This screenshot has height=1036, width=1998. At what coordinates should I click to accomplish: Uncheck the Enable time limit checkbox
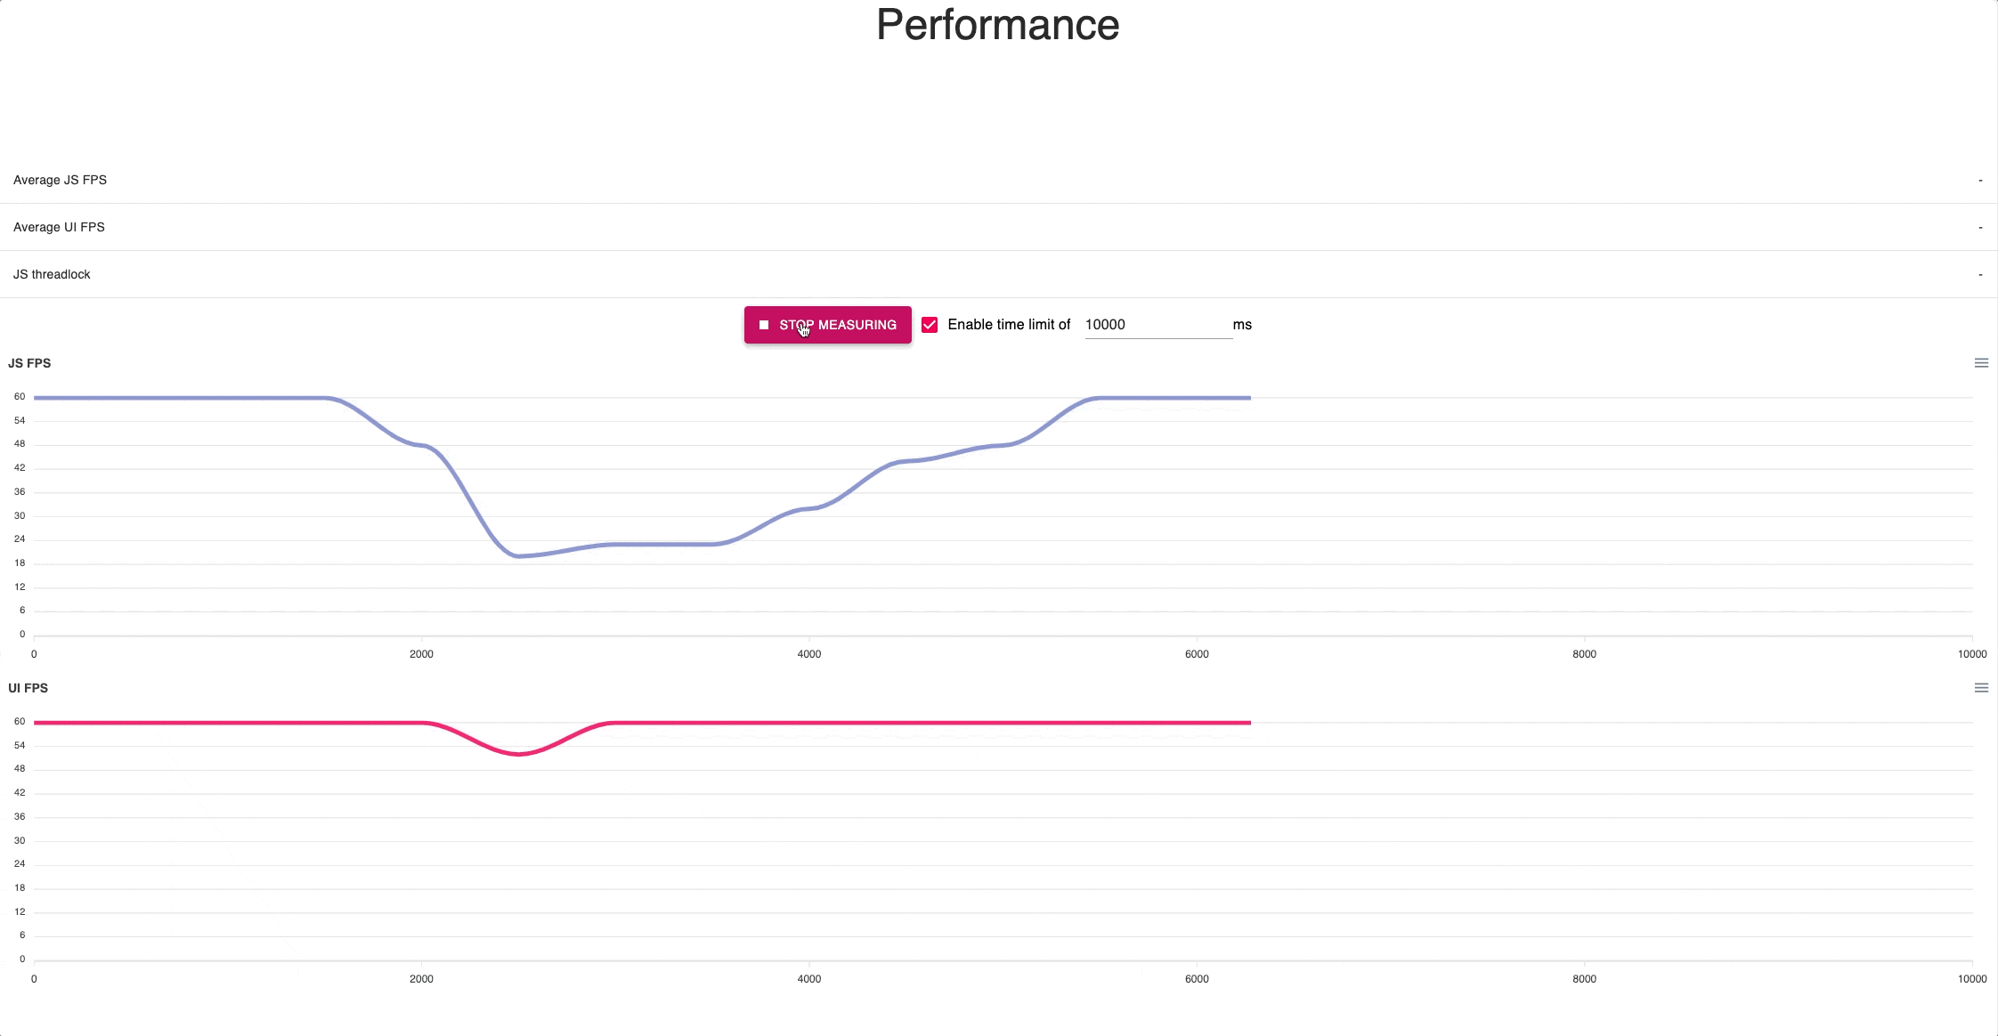930,324
